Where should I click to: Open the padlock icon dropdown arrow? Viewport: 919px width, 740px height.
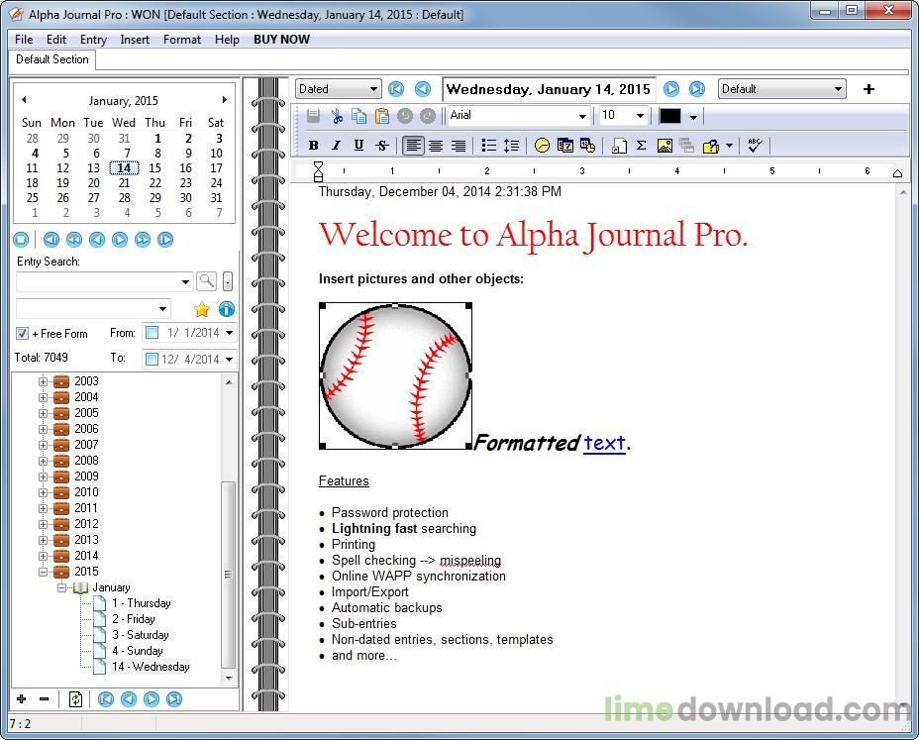coord(729,146)
